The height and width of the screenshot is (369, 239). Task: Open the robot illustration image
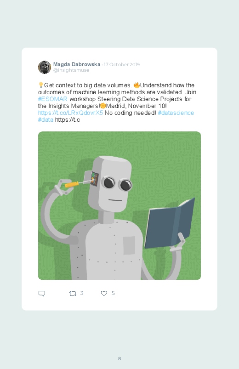pyautogui.click(x=119, y=205)
